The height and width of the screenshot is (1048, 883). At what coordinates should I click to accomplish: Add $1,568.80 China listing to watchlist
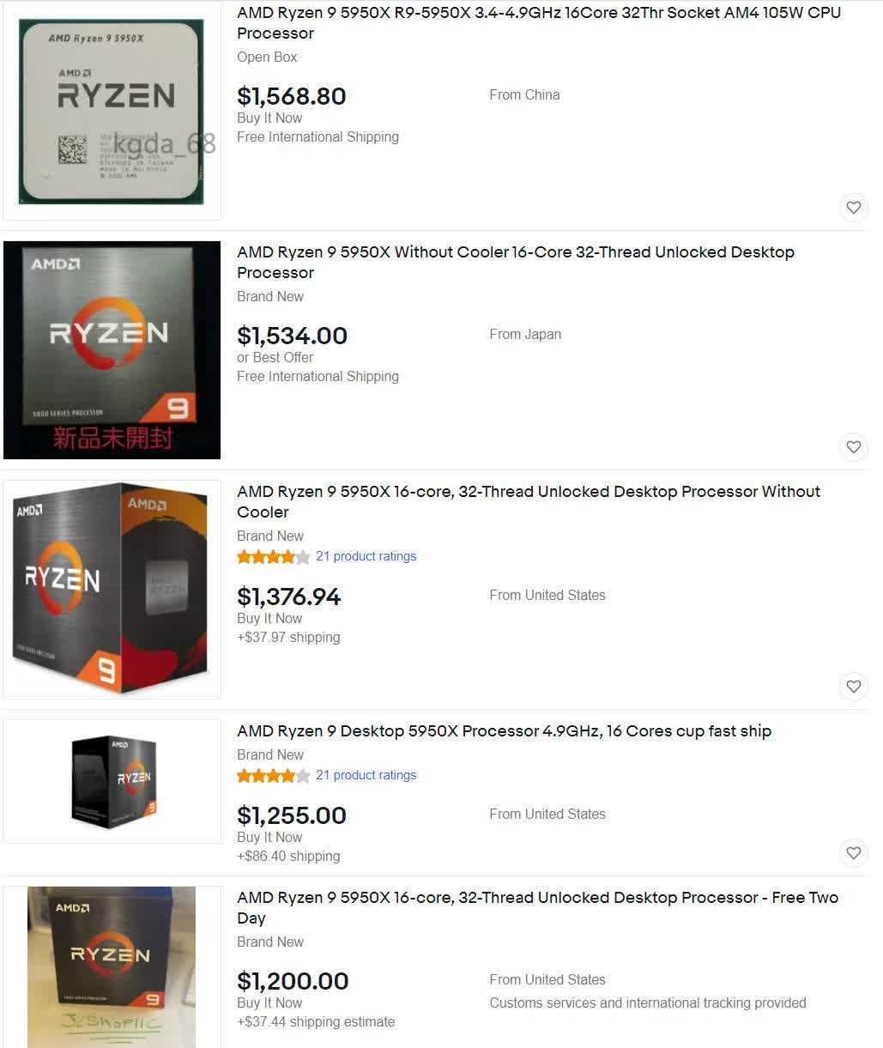(853, 208)
